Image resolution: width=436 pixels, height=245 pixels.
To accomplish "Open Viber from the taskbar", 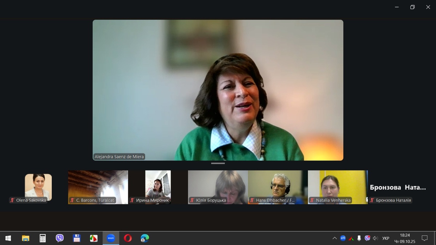I will pyautogui.click(x=60, y=238).
